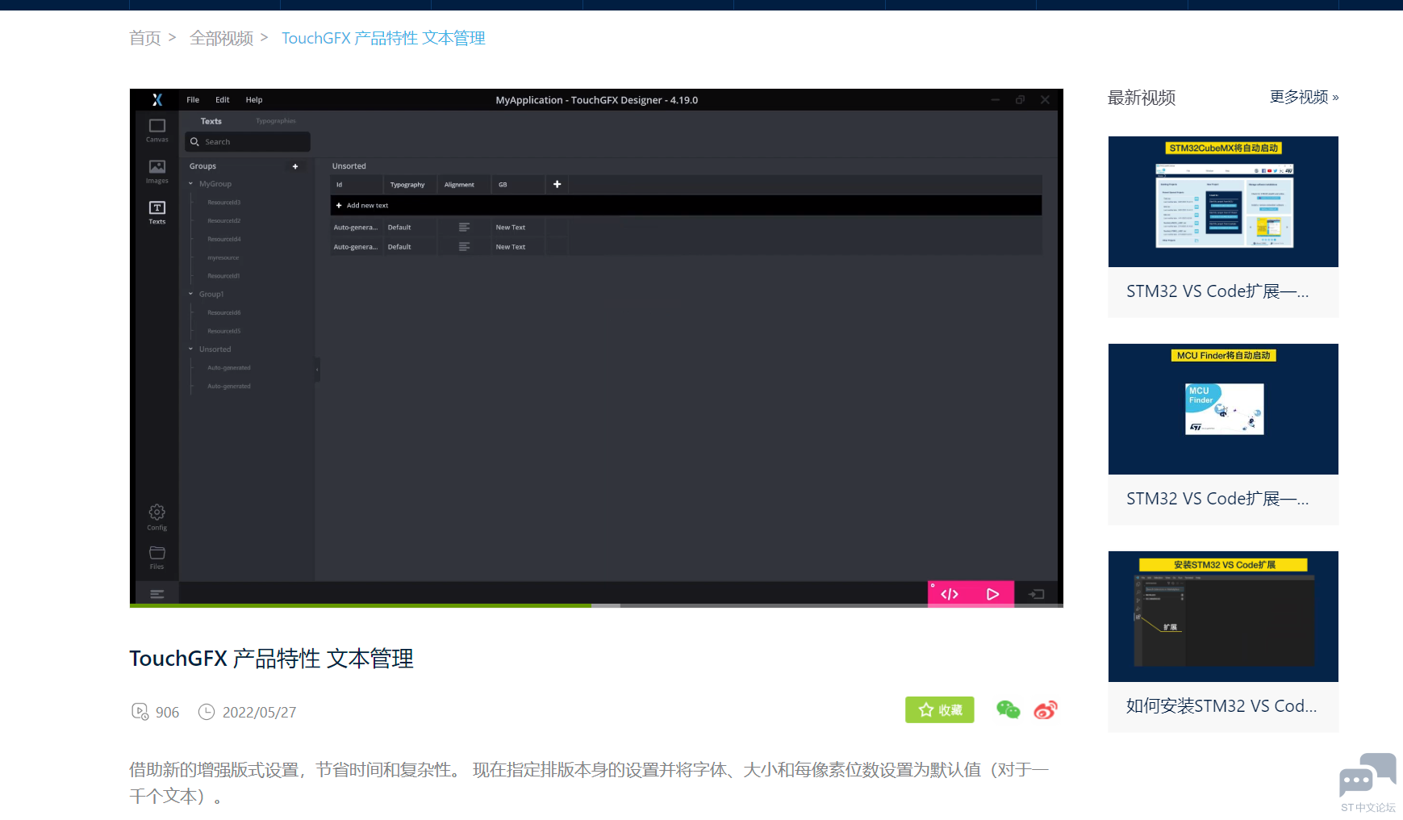Screen dimensions: 1403x820
Task: Click the TouchGFX 产品特性 文本管理 breadcrumb
Action: point(383,38)
